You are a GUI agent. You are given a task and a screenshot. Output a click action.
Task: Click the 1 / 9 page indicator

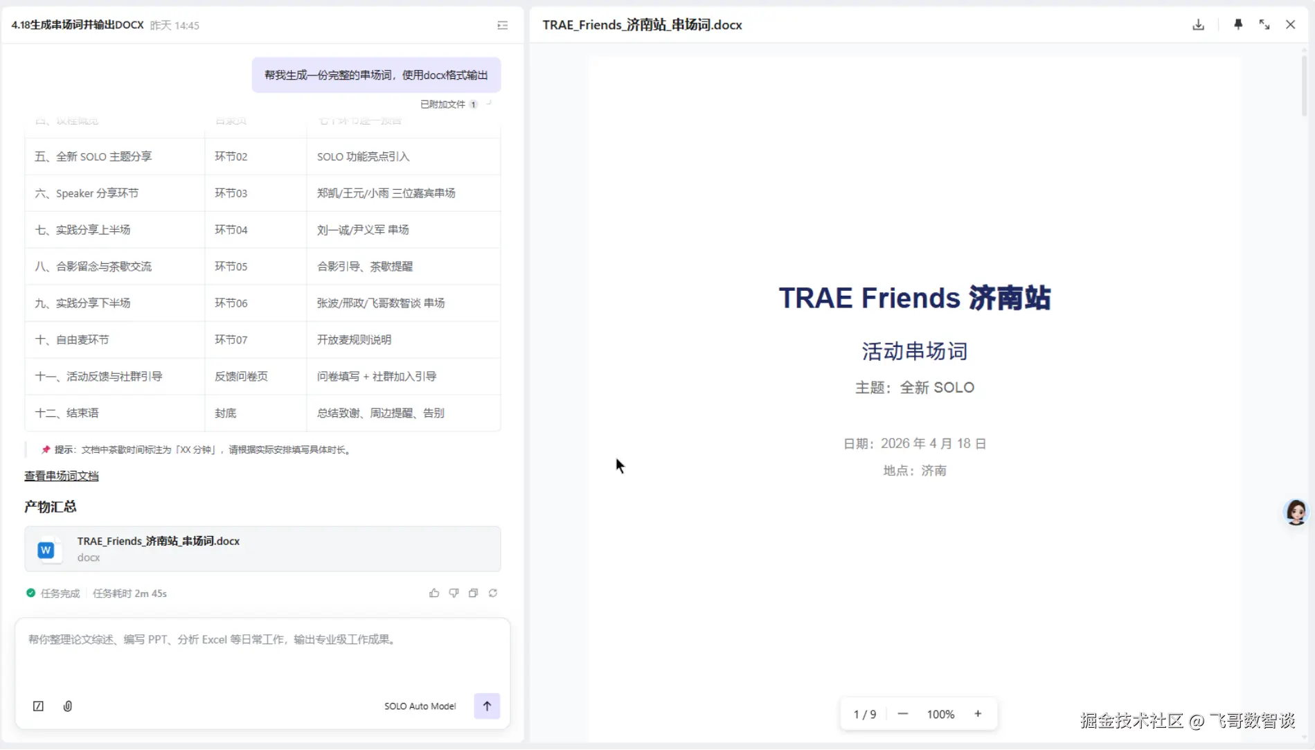(x=865, y=714)
